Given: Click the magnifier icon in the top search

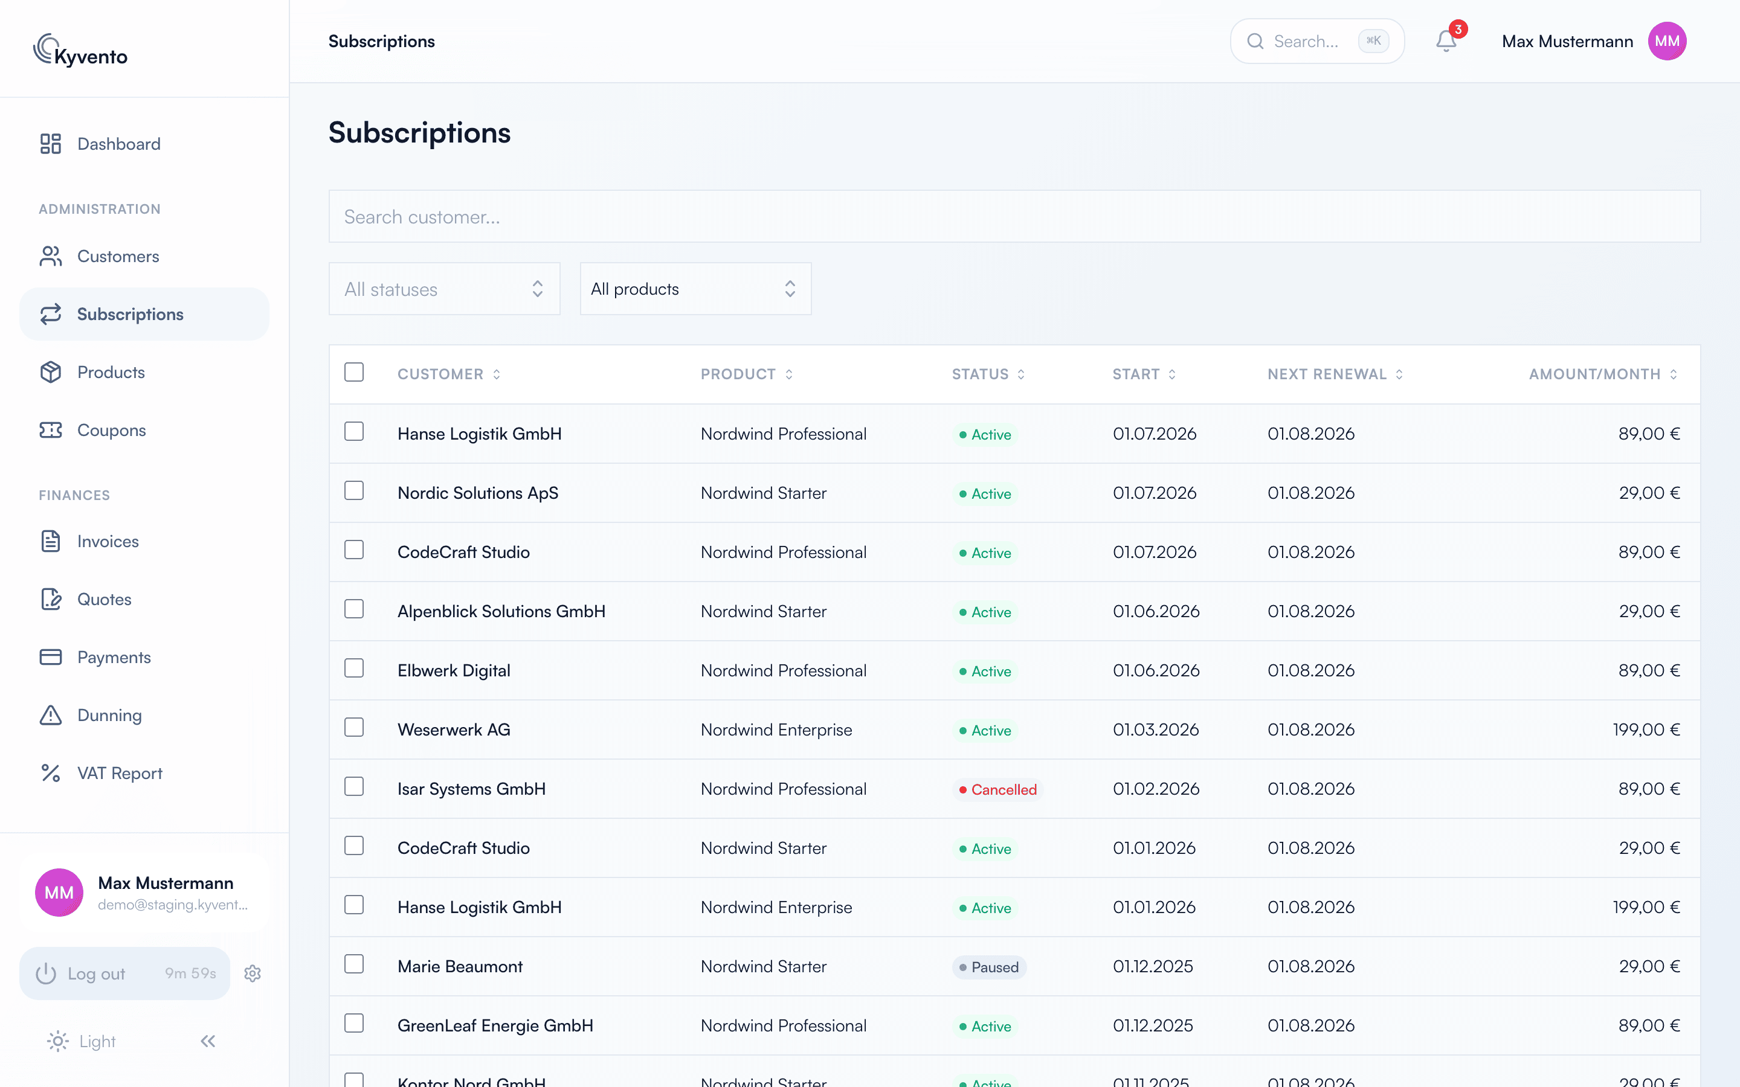Looking at the screenshot, I should [x=1255, y=41].
